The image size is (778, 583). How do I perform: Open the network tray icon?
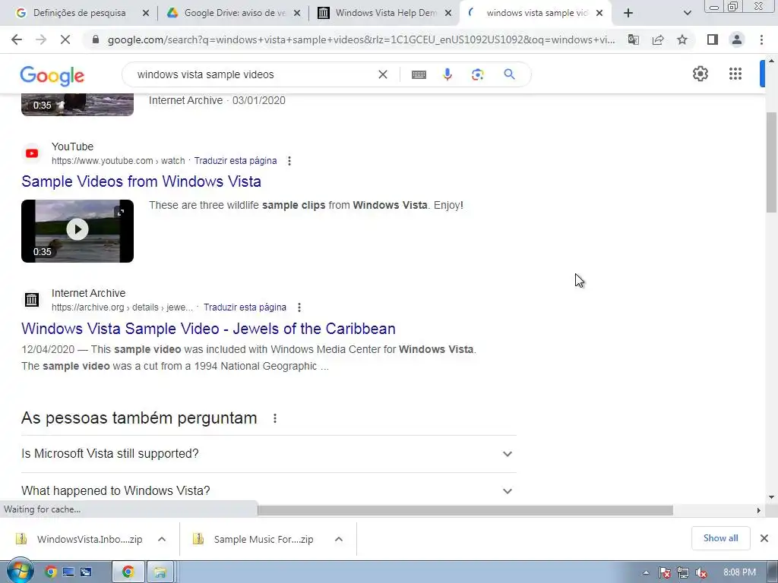[x=683, y=572]
